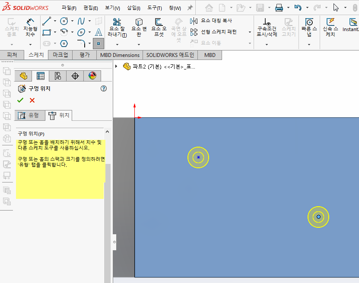Open the PropertyManager tab

pos(41,76)
